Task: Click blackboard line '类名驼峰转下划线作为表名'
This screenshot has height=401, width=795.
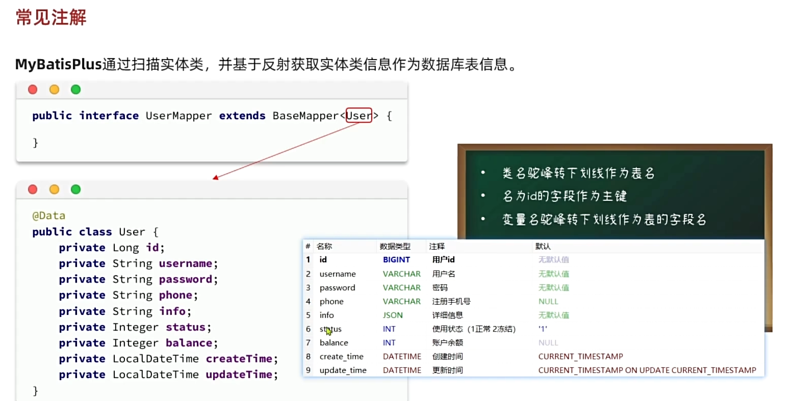Action: click(x=578, y=173)
